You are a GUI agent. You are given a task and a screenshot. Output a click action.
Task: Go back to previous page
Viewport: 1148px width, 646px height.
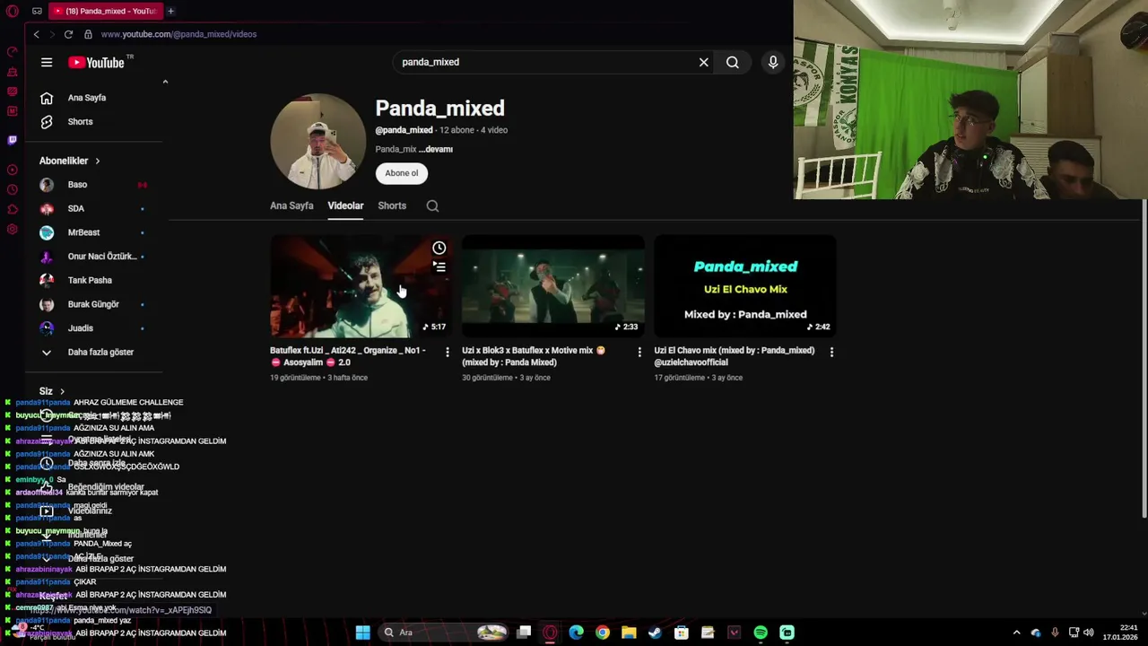click(x=36, y=34)
